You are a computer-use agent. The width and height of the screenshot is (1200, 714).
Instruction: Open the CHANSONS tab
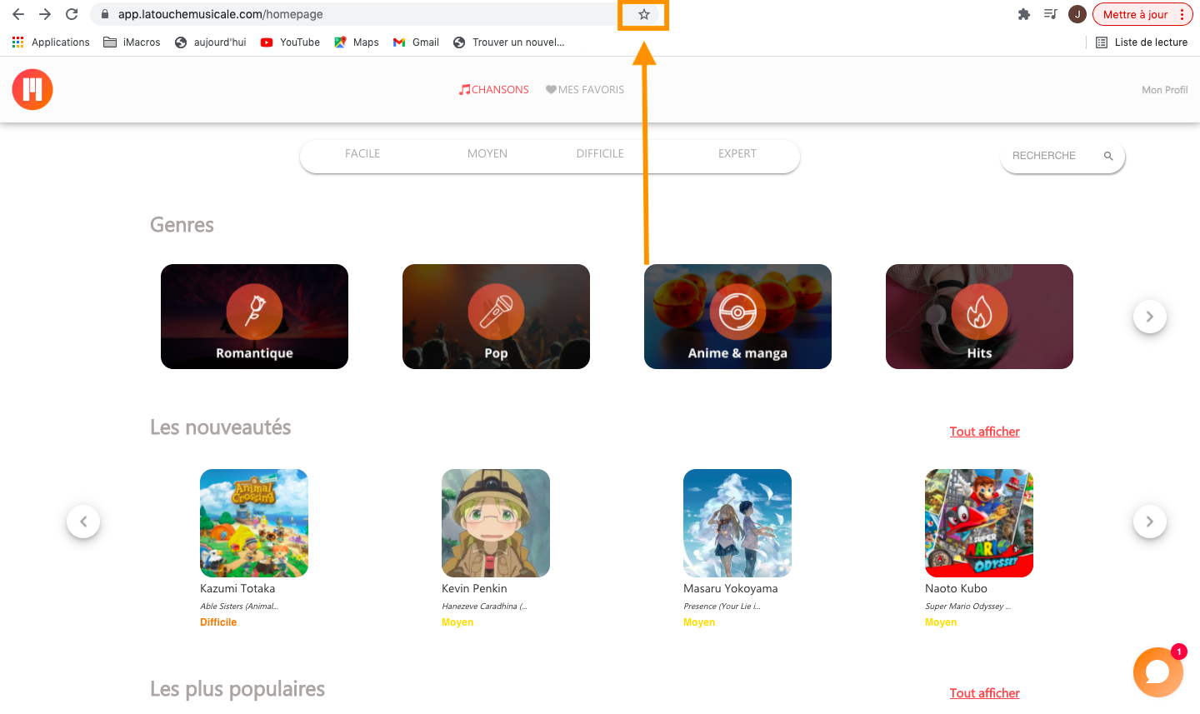493,90
